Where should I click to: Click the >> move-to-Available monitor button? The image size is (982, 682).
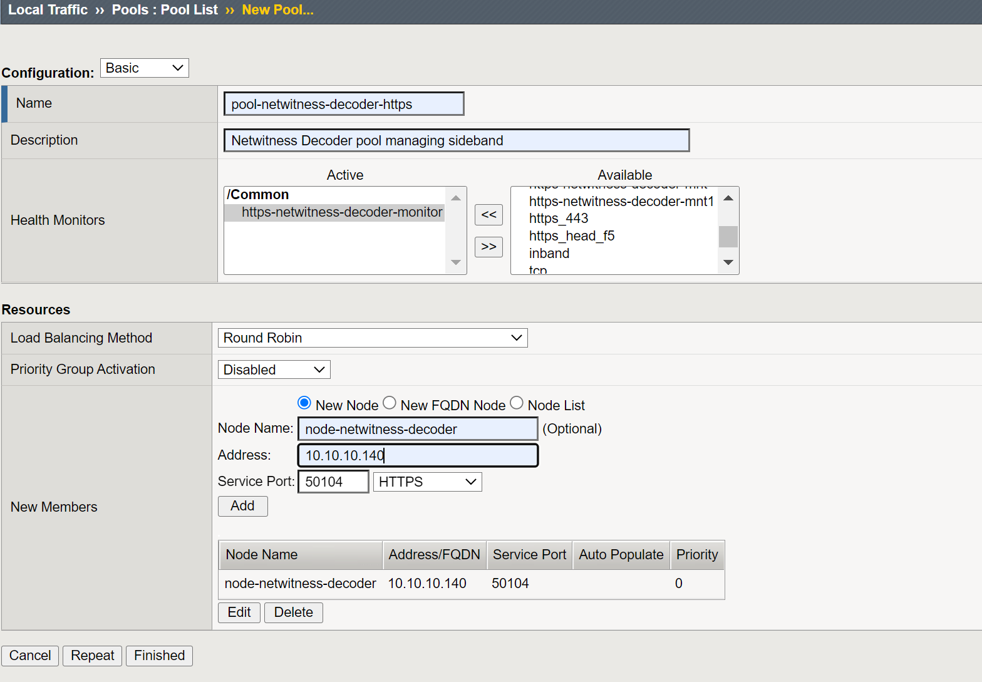tap(488, 247)
